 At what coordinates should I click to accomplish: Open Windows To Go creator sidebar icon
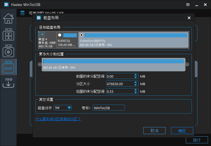pos(8,35)
